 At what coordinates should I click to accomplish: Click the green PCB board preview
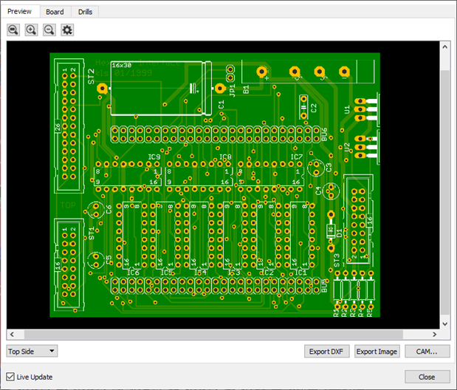click(x=214, y=185)
